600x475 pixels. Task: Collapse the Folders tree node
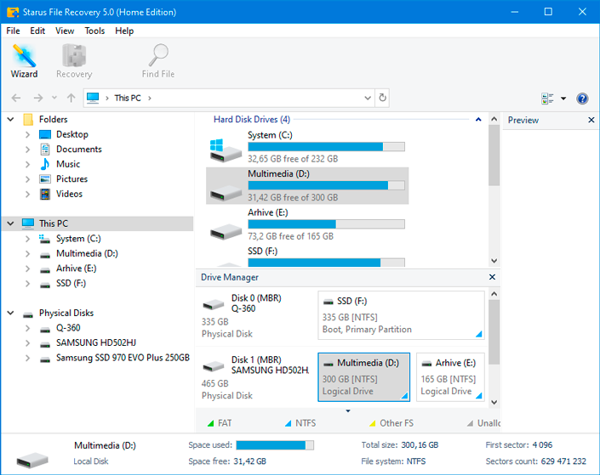point(11,120)
